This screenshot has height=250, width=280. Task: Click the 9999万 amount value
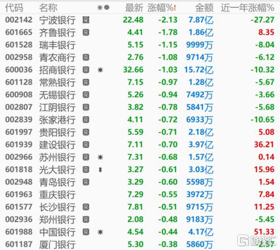[x=199, y=45]
